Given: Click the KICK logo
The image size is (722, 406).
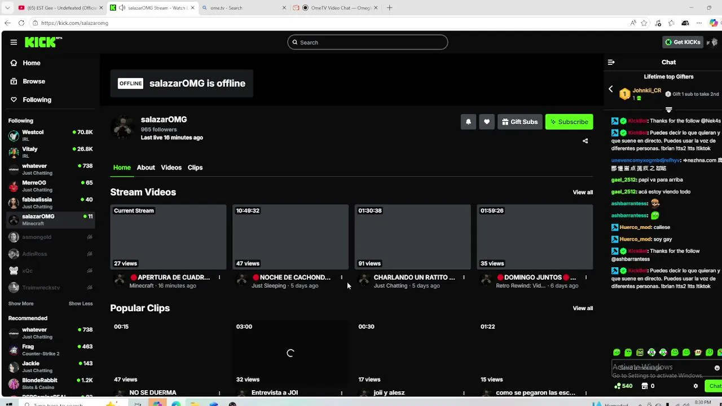Looking at the screenshot, I should (x=43, y=42).
